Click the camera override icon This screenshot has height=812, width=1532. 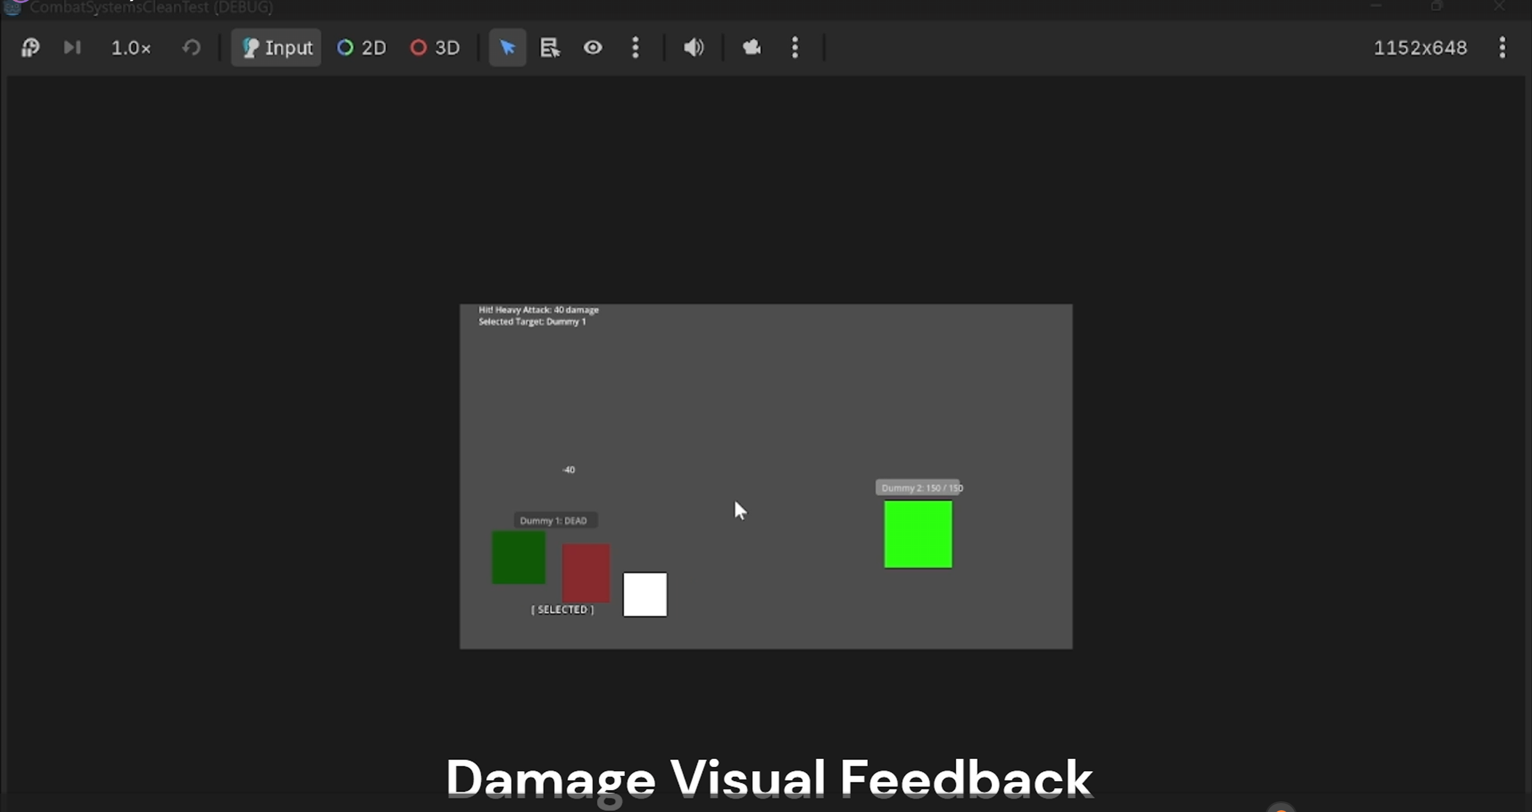click(x=752, y=48)
